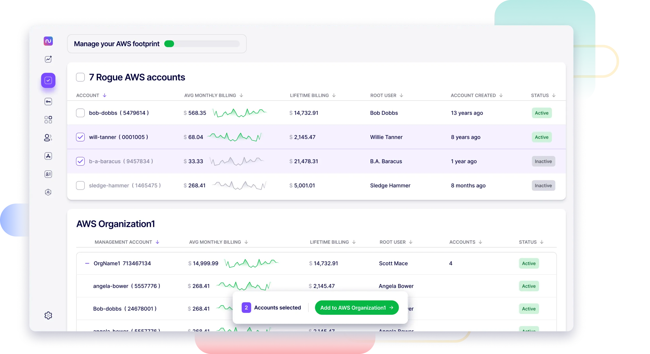
Task: Open the key/credentials icon in sidebar
Action: pos(48,102)
